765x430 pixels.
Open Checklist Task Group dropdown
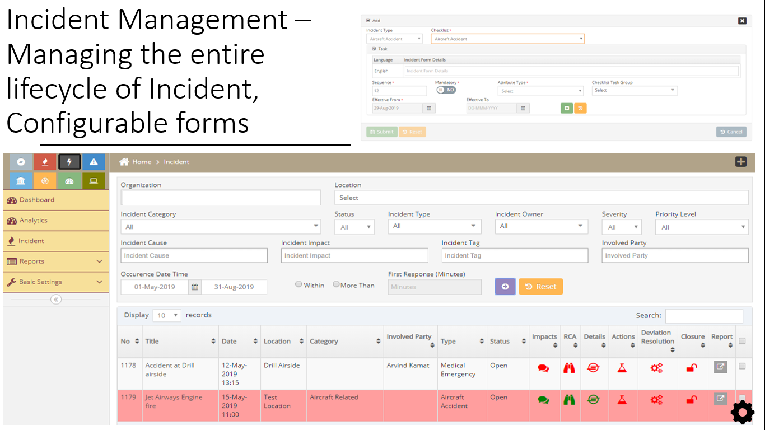[x=635, y=90]
